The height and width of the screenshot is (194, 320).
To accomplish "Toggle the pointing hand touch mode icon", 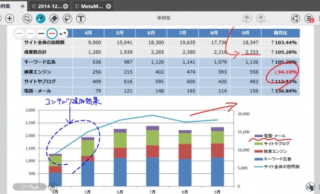I will [310, 187].
